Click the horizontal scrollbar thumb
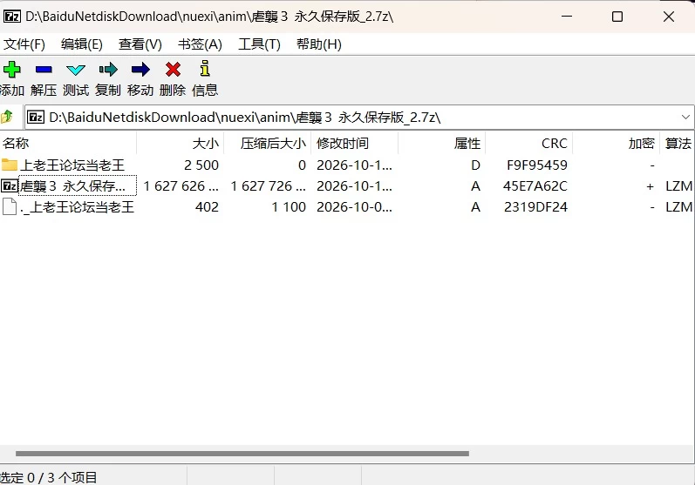Image resolution: width=695 pixels, height=485 pixels. [x=242, y=454]
